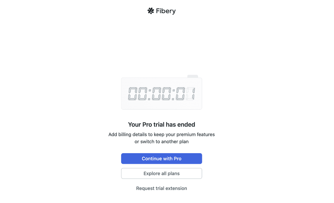The height and width of the screenshot is (203, 334).
Task: Click the Request trial extension link
Action: click(x=161, y=188)
